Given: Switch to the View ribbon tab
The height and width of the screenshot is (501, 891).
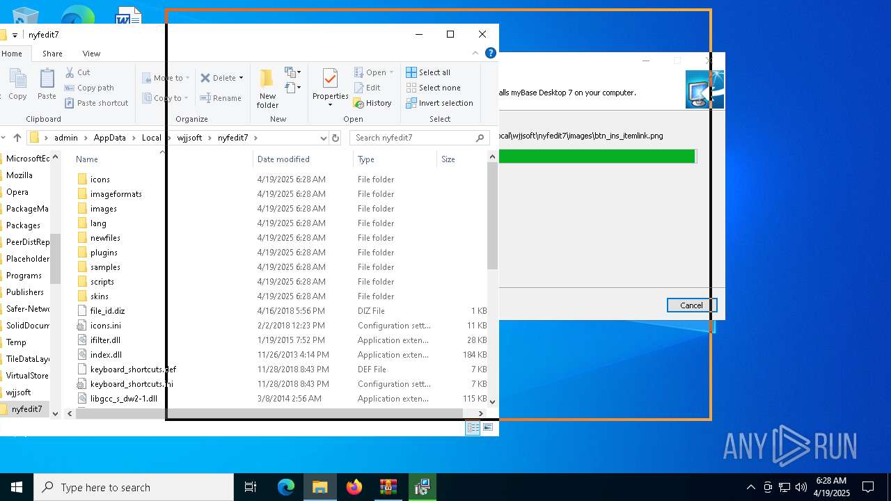Looking at the screenshot, I should [x=91, y=54].
